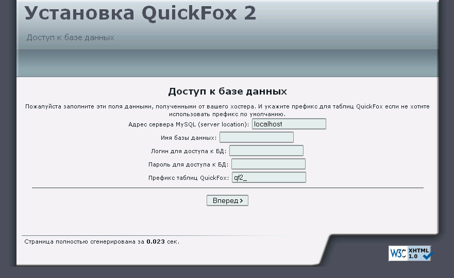Click the Логин для доступа к БД label
Image resolution: width=454 pixels, height=278 pixels.
coord(189,151)
